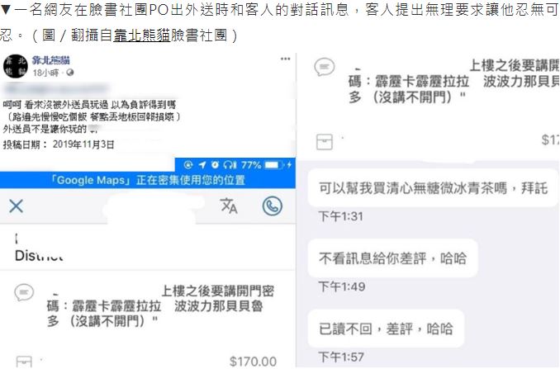The height and width of the screenshot is (369, 560).
Task: Click the 靠北熊貓 page profile avatar
Action: [x=16, y=66]
